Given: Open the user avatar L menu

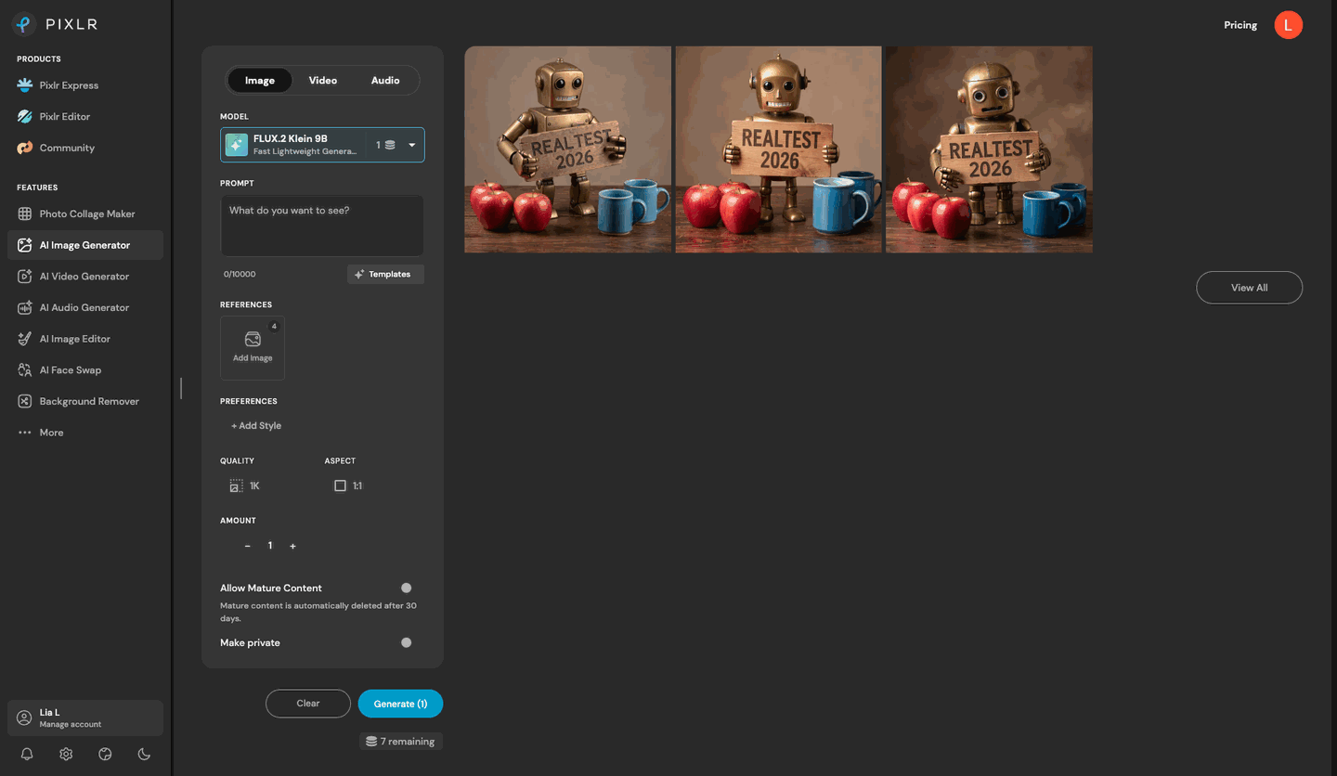Looking at the screenshot, I should click(1288, 25).
